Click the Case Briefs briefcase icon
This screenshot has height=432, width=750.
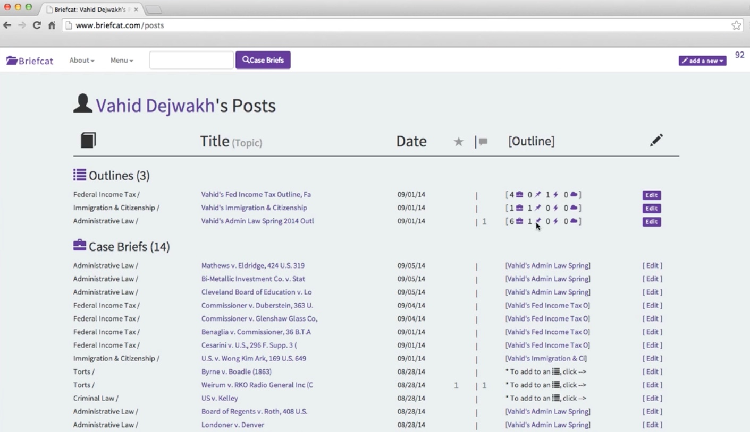tap(80, 246)
